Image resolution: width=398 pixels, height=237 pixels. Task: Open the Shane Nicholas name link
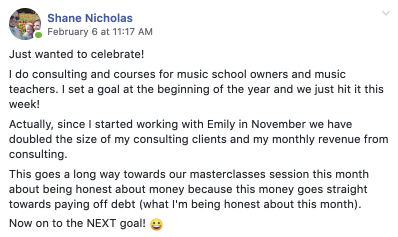click(x=90, y=18)
